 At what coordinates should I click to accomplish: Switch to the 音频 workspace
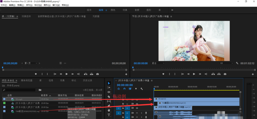tap(137, 10)
